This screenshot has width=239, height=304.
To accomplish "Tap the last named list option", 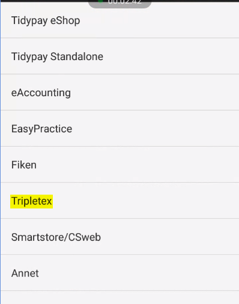I will pos(119,273).
